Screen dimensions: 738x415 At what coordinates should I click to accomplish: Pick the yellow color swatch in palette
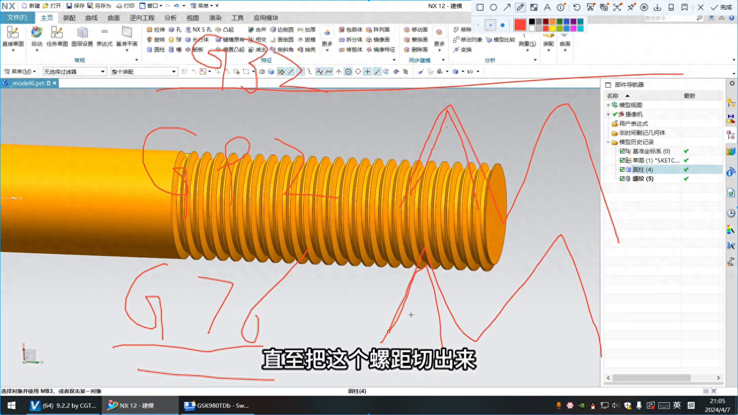pyautogui.click(x=552, y=28)
